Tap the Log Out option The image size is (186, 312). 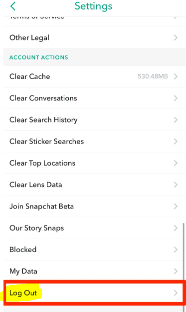pyautogui.click(x=93, y=293)
